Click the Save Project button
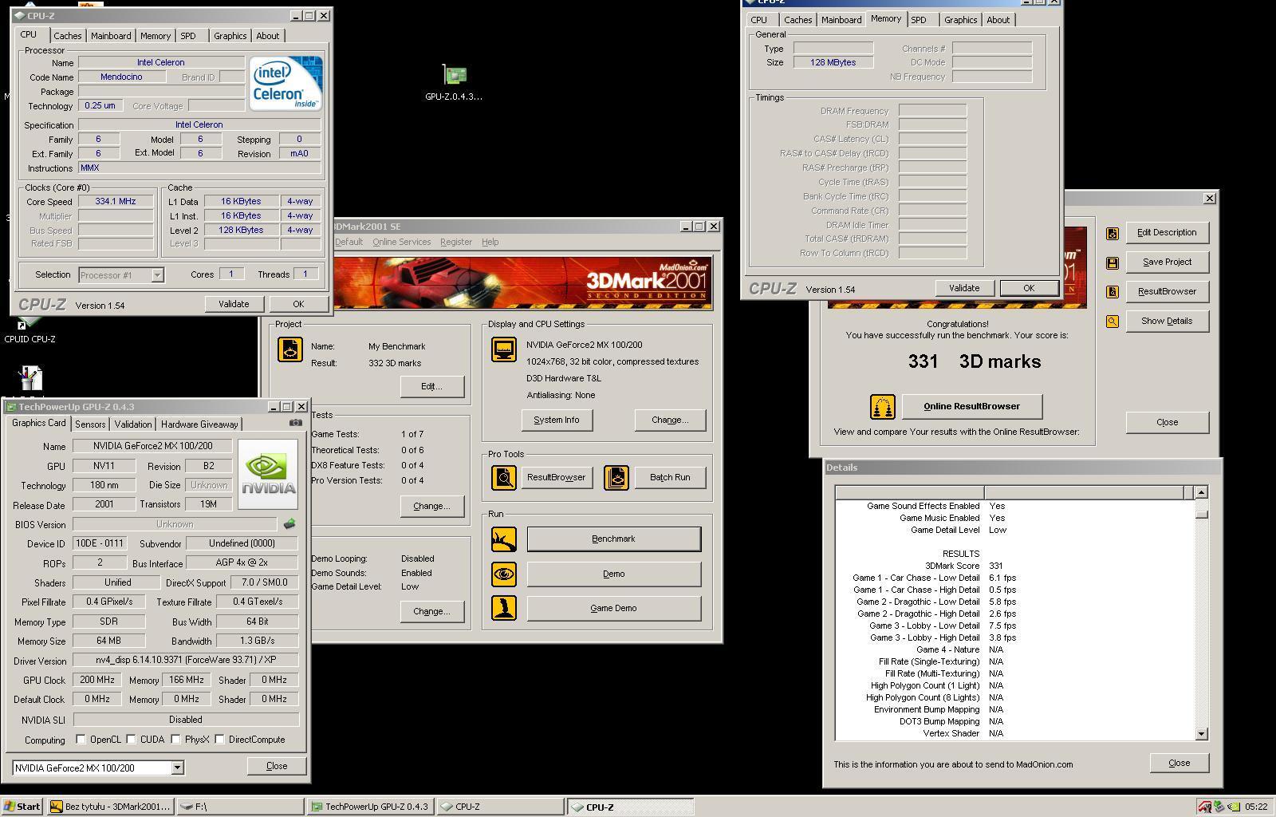The width and height of the screenshot is (1276, 817). pyautogui.click(x=1167, y=262)
